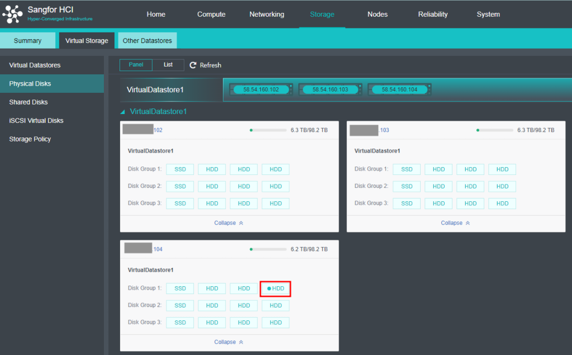The height and width of the screenshot is (355, 572).
Task: Select SSD in Disk Group 2 of node .103
Action: click(407, 186)
